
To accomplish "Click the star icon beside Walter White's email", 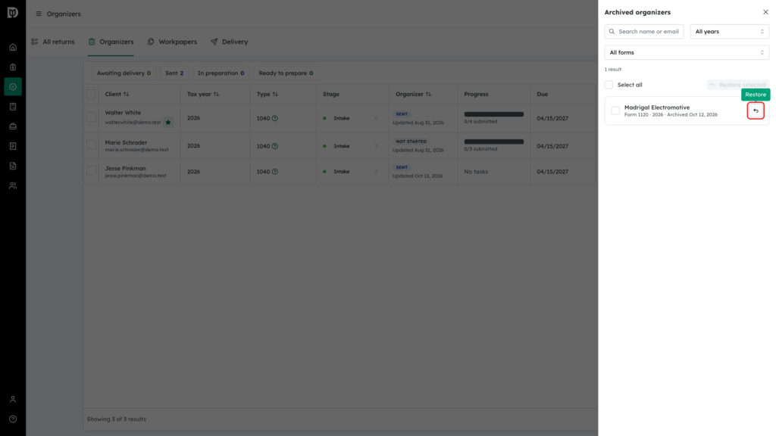I will click(x=168, y=122).
